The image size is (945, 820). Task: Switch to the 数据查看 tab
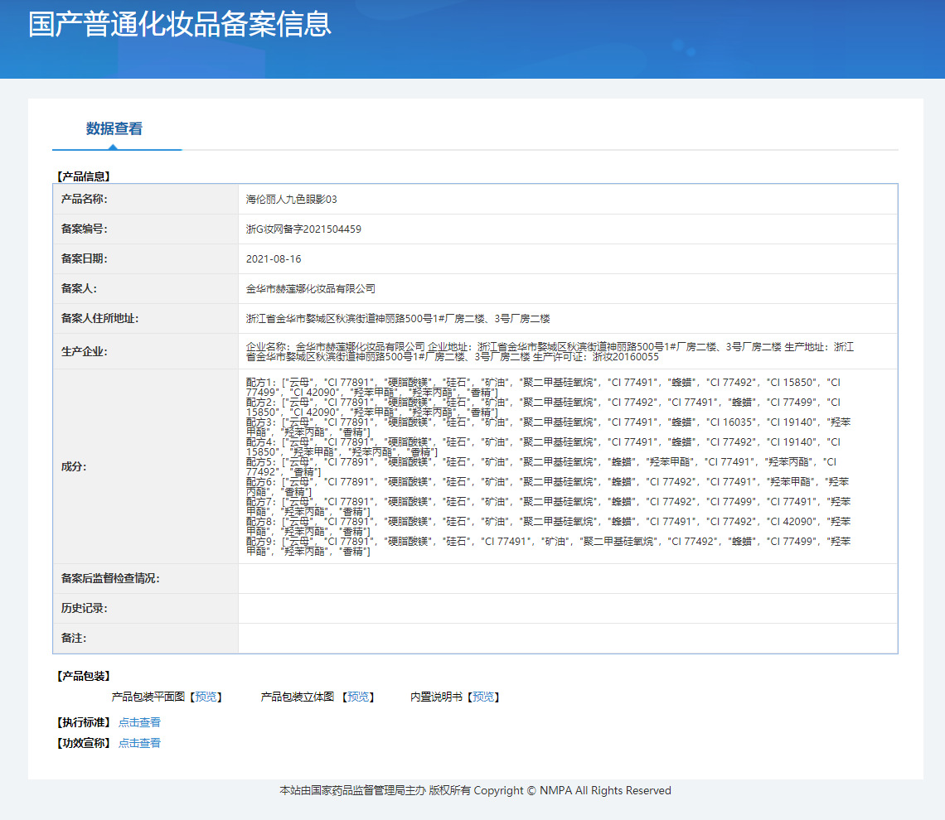114,129
